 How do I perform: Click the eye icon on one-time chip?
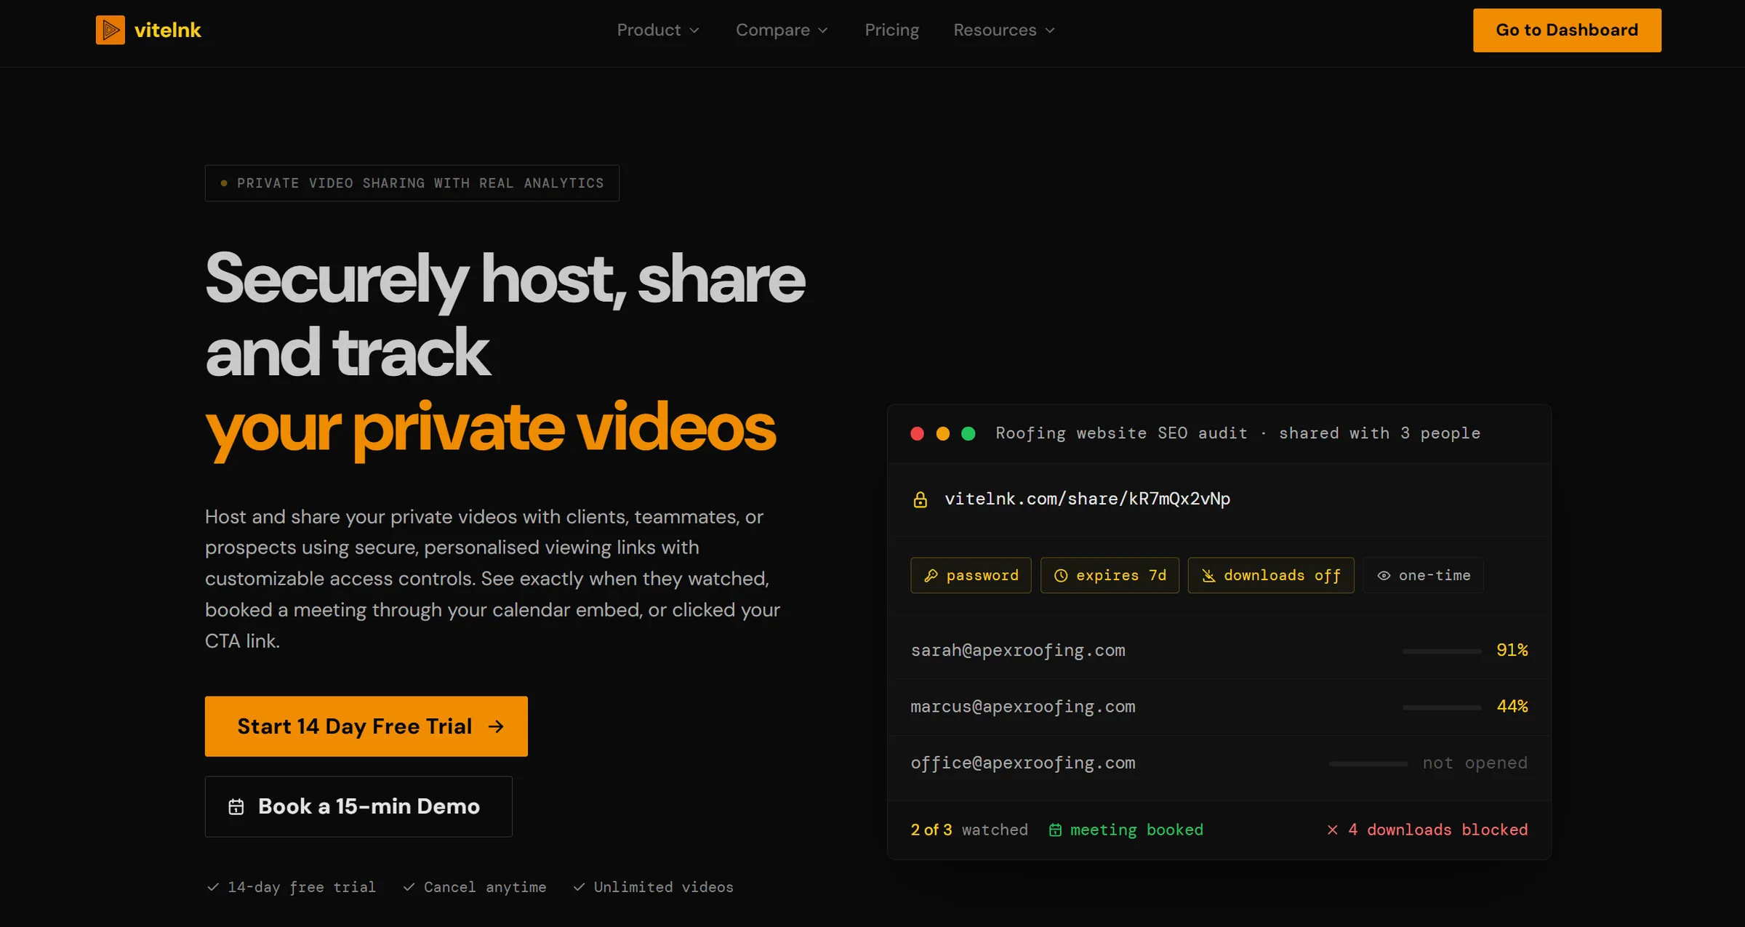(x=1384, y=575)
